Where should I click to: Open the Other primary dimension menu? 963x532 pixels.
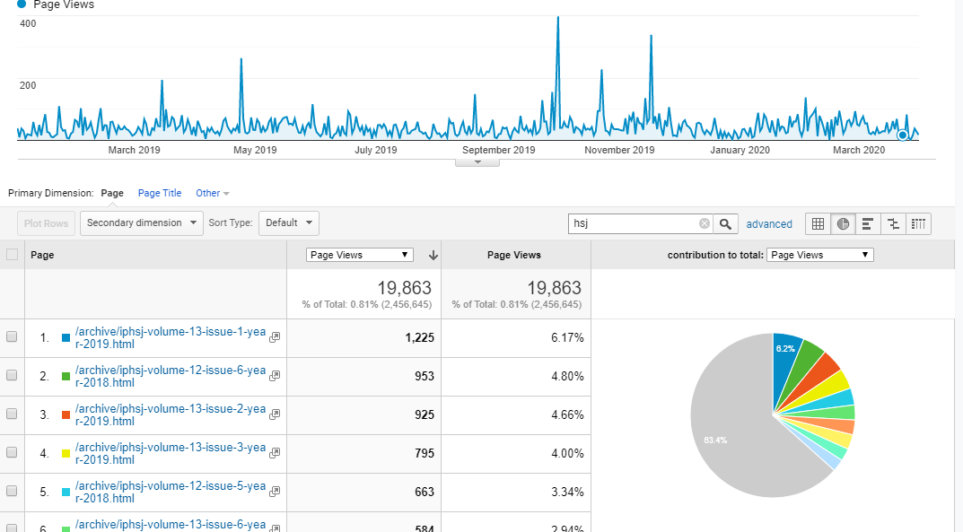(x=212, y=193)
